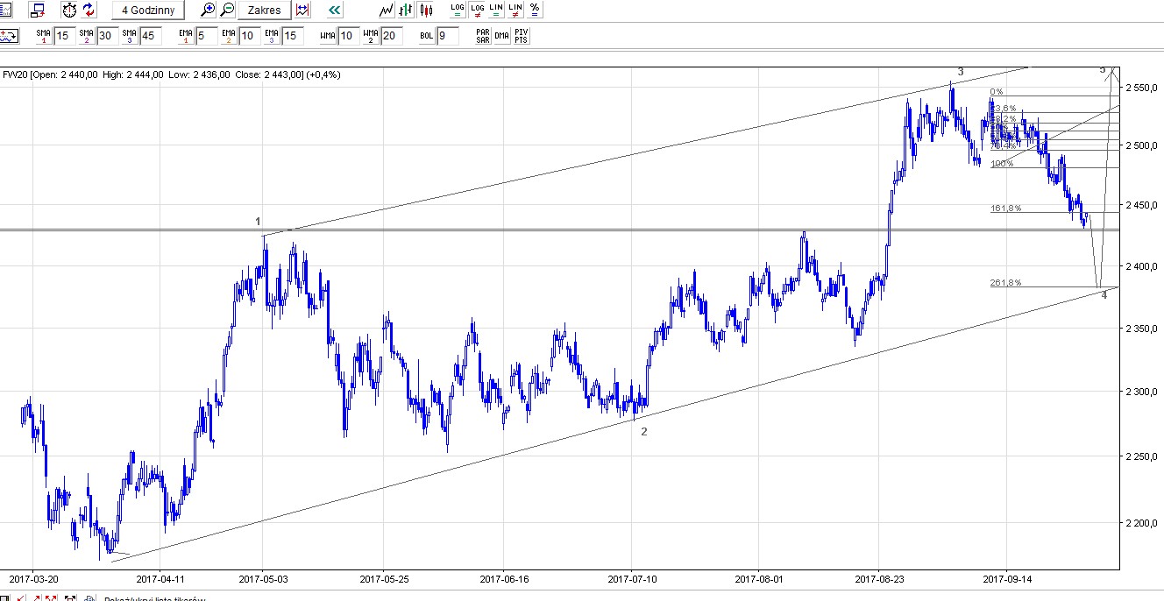Click the teal double-left arrow icon
The image size is (1164, 601).
[334, 11]
